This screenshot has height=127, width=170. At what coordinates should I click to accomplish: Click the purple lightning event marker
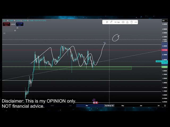[94, 100]
